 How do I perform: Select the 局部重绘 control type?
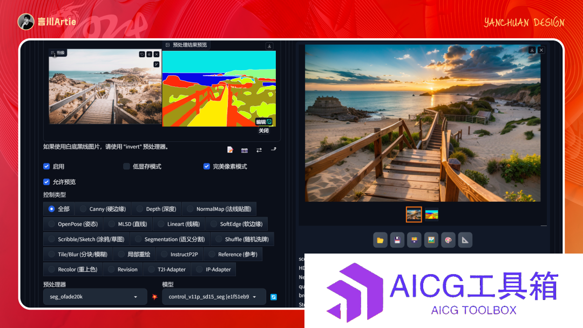click(134, 255)
